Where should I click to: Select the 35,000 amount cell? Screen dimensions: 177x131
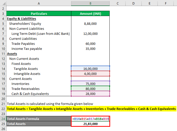point(90,49)
